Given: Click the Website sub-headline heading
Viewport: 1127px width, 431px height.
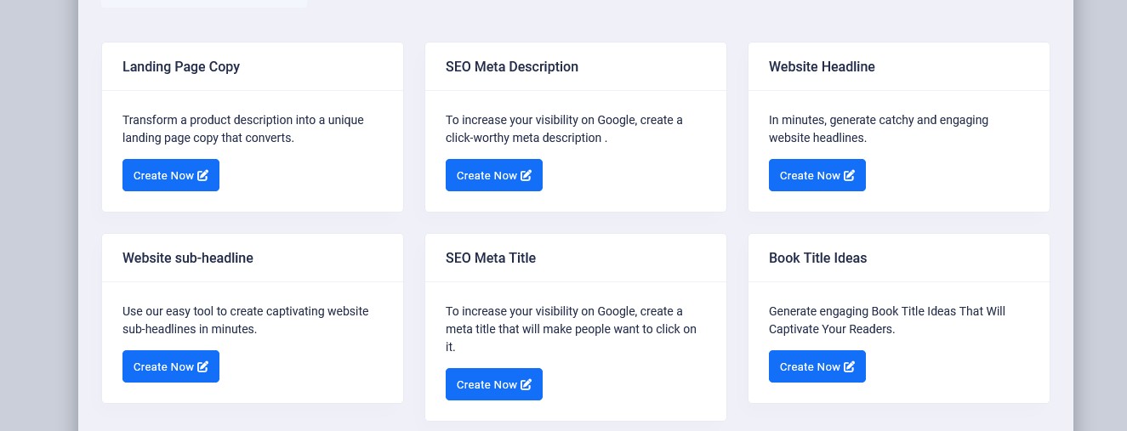Looking at the screenshot, I should [x=188, y=258].
